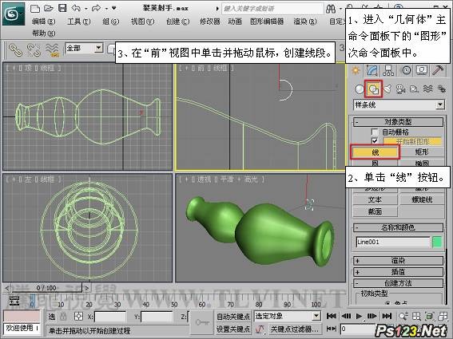Redo the action arrow icon
Image resolution: width=453 pixels, height=339 pixels.
click(96, 8)
